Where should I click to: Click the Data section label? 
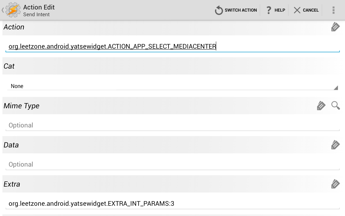pos(11,145)
